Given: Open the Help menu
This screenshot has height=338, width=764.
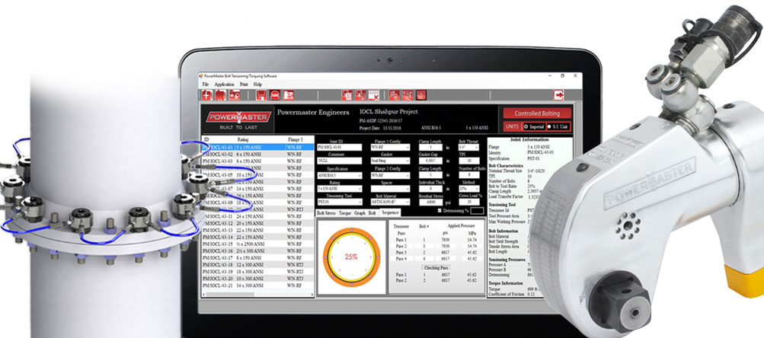Looking at the screenshot, I should point(257,84).
